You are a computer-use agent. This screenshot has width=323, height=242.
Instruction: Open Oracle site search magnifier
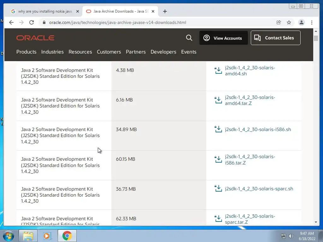tap(189, 38)
